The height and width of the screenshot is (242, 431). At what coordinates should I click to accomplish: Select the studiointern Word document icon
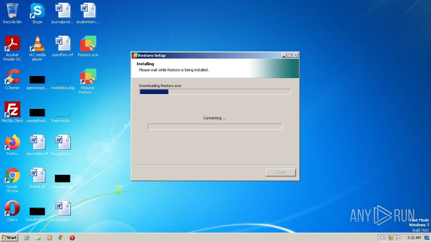tap(88, 13)
